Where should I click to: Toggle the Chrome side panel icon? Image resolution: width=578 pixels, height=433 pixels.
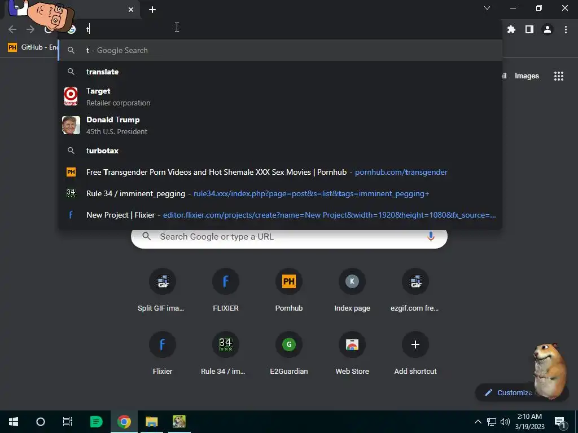click(529, 29)
